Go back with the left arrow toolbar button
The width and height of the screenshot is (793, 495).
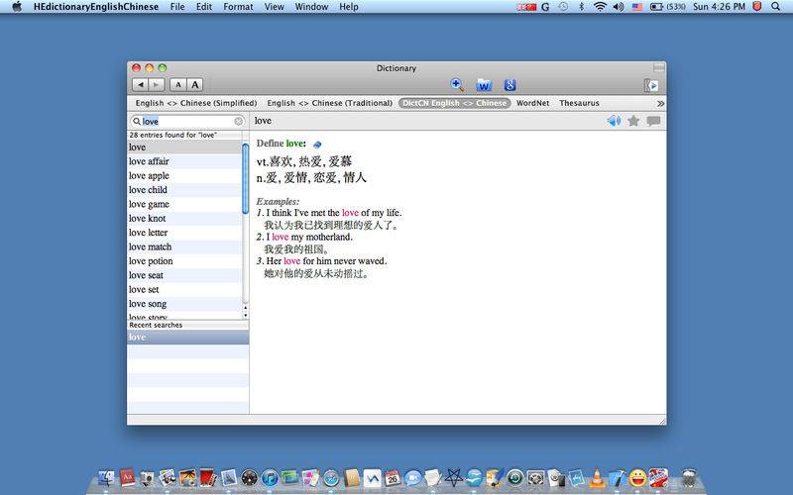click(140, 85)
